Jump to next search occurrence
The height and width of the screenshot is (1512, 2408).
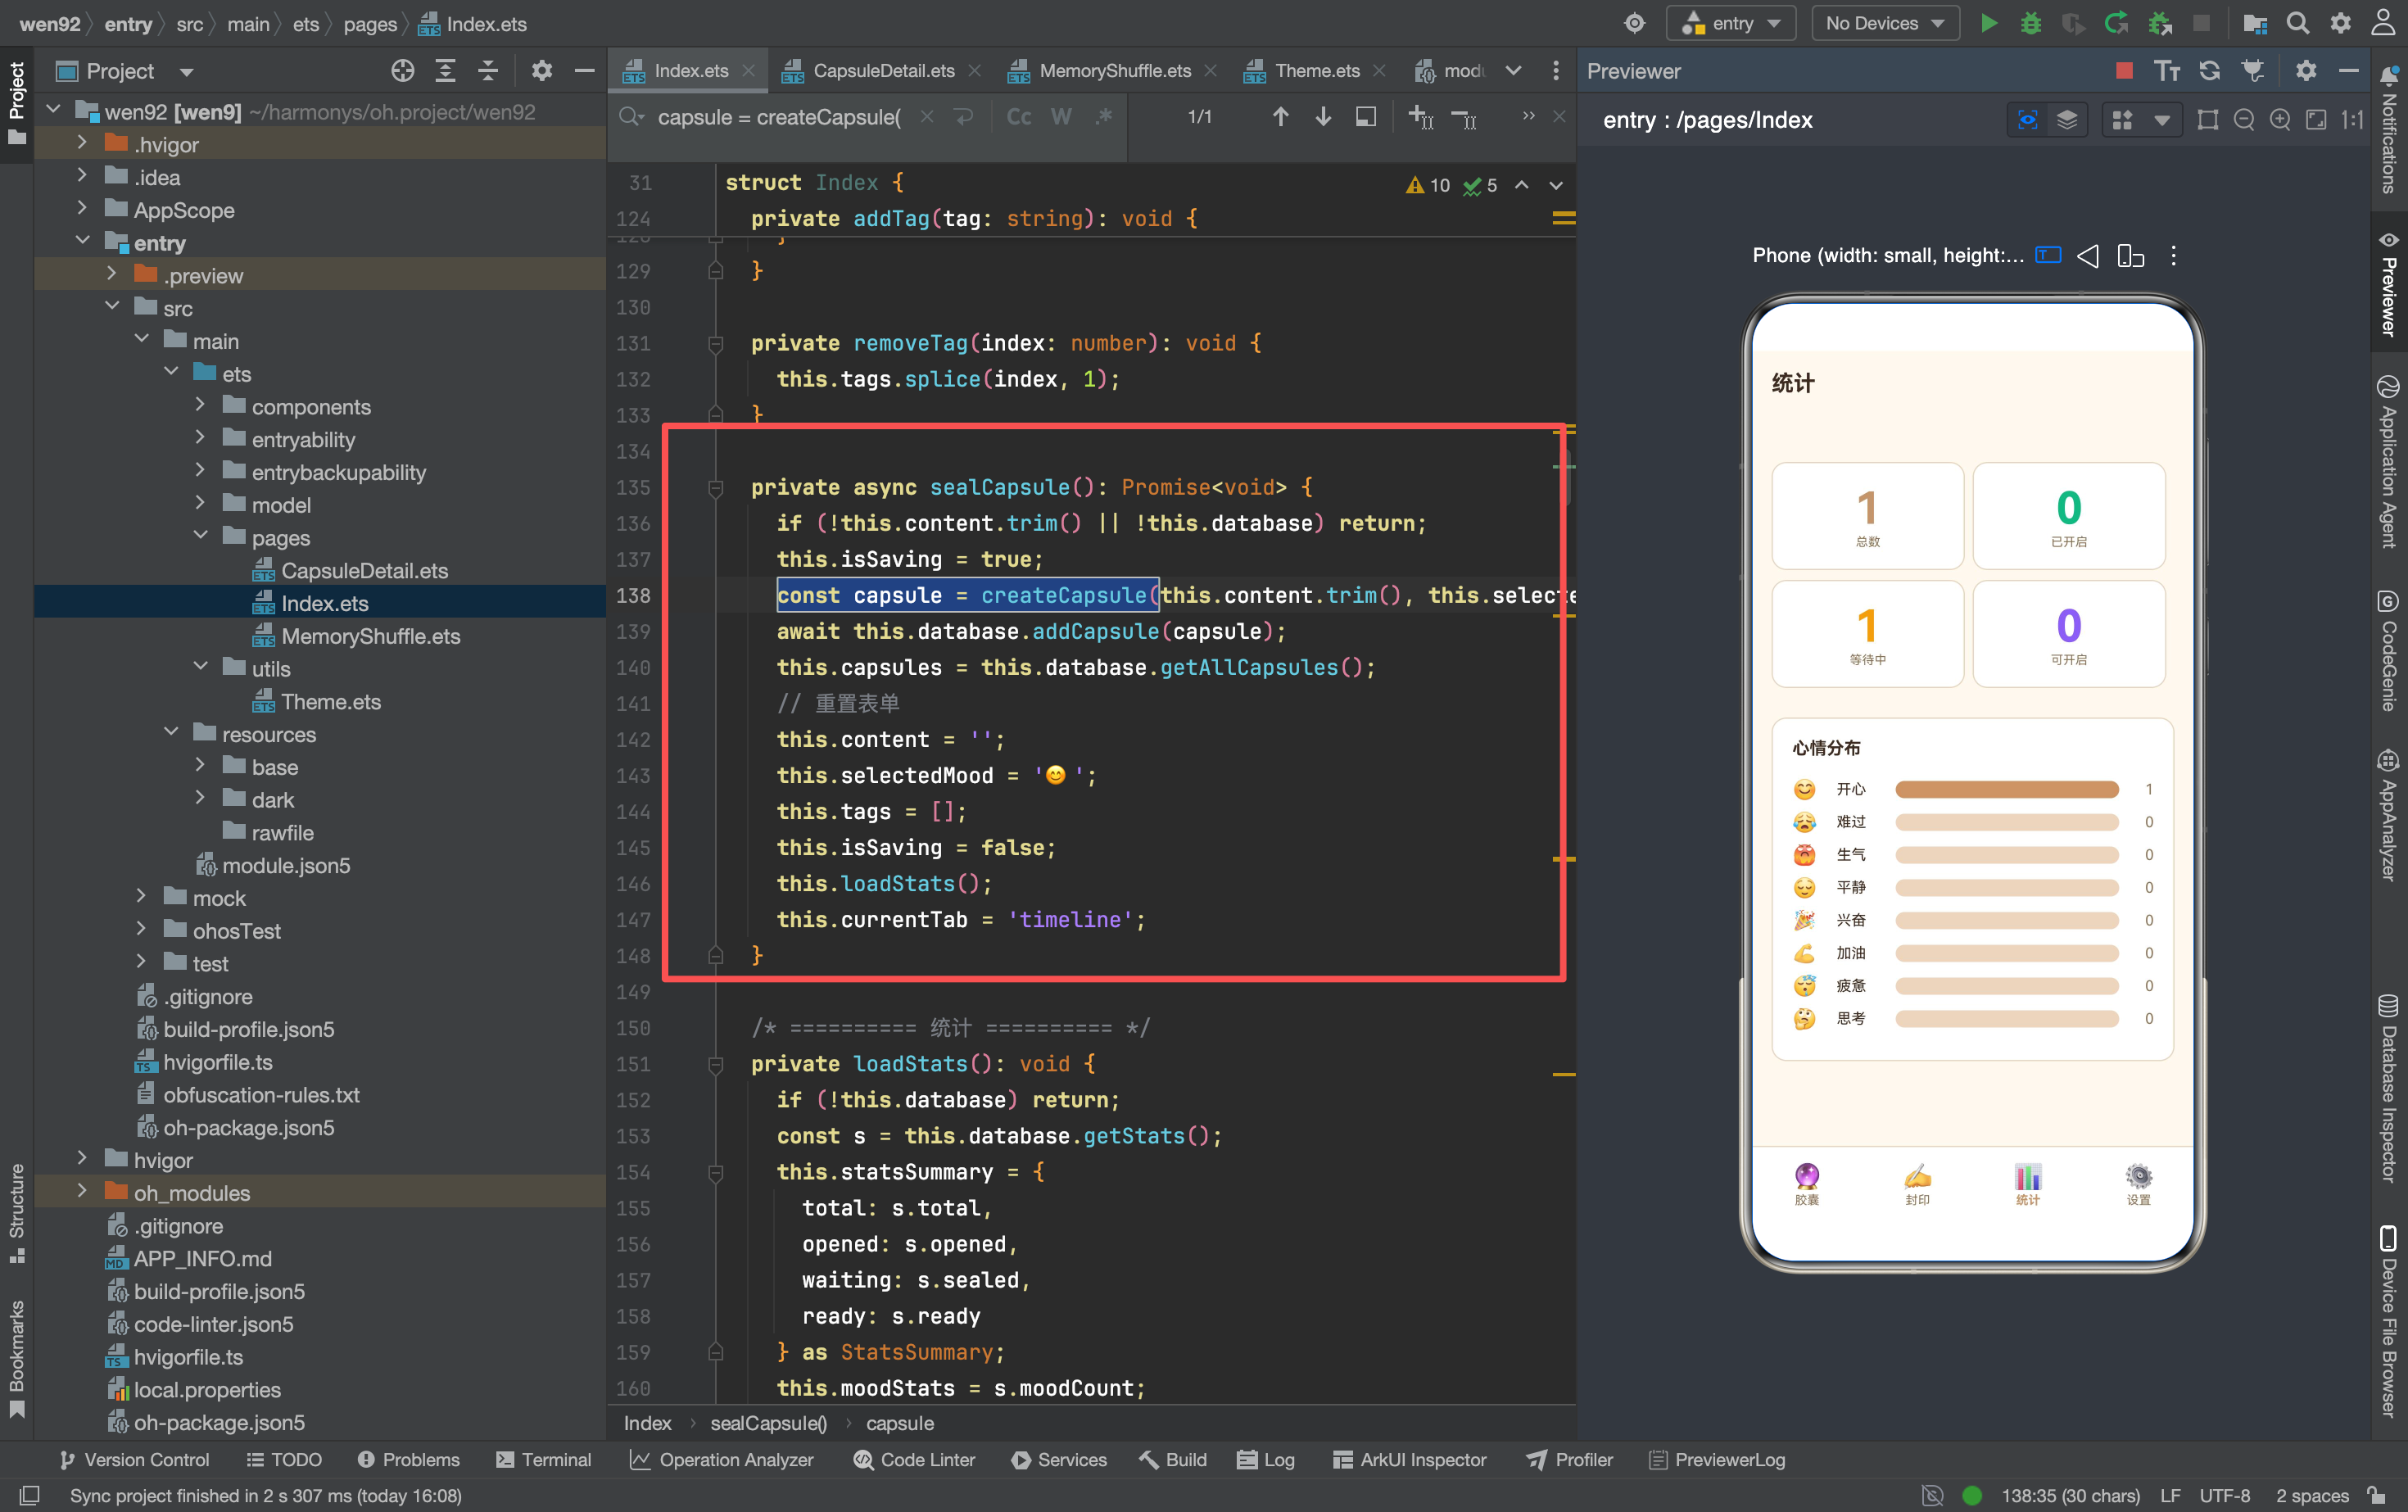tap(1322, 117)
